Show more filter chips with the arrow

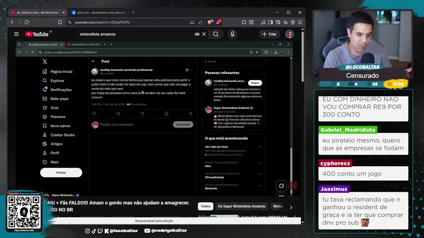(291, 208)
